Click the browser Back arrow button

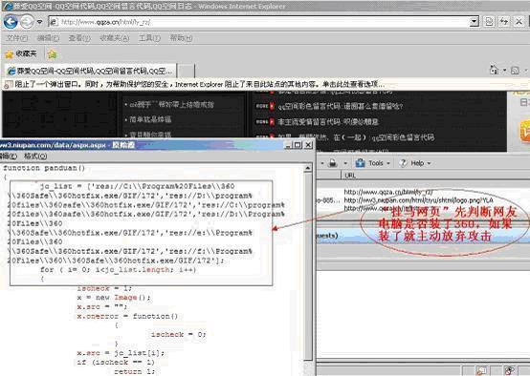(x=11, y=22)
